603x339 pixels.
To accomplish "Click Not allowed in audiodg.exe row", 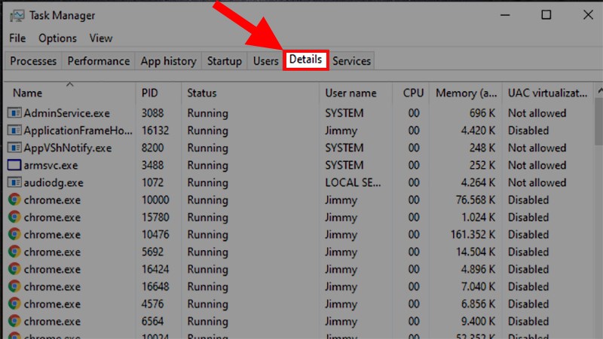I will pos(537,182).
